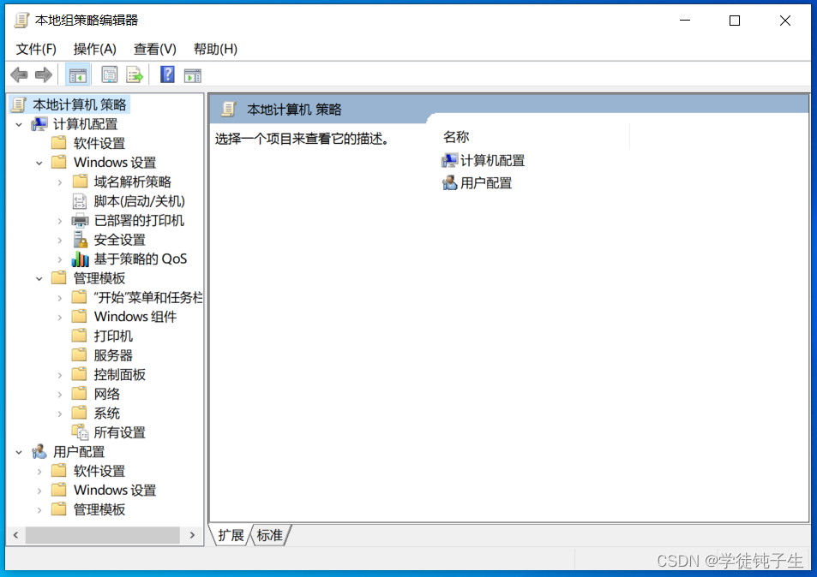Expand the 基于策略的 QoS node

(x=59, y=259)
